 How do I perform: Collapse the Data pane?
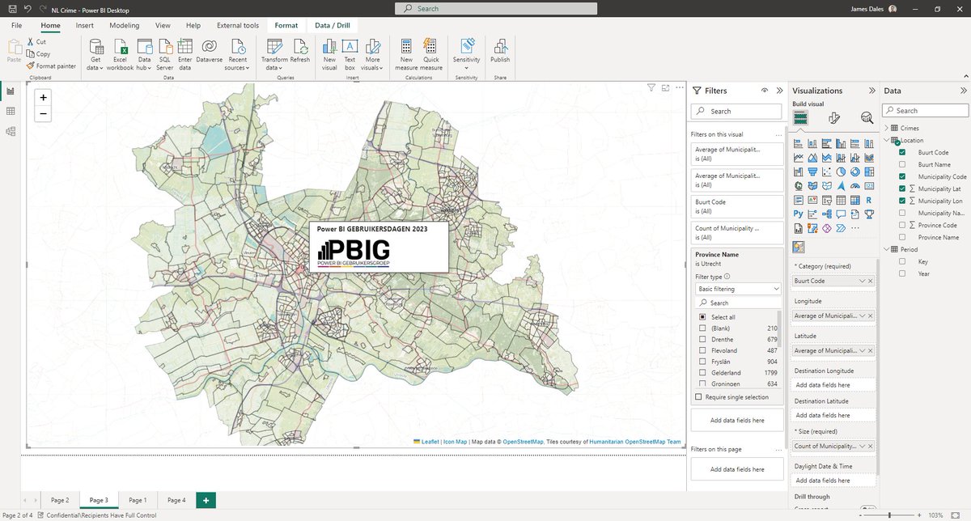(963, 91)
